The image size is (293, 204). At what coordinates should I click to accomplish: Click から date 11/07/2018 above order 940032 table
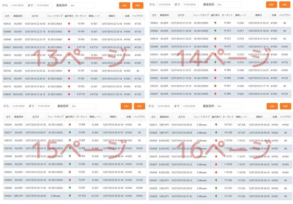18,5
